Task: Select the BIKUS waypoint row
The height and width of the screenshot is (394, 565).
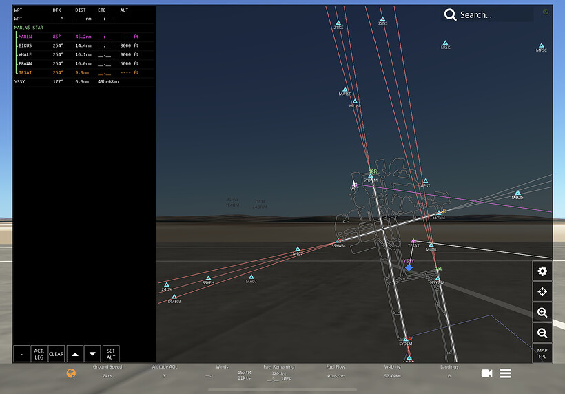Action: point(83,45)
